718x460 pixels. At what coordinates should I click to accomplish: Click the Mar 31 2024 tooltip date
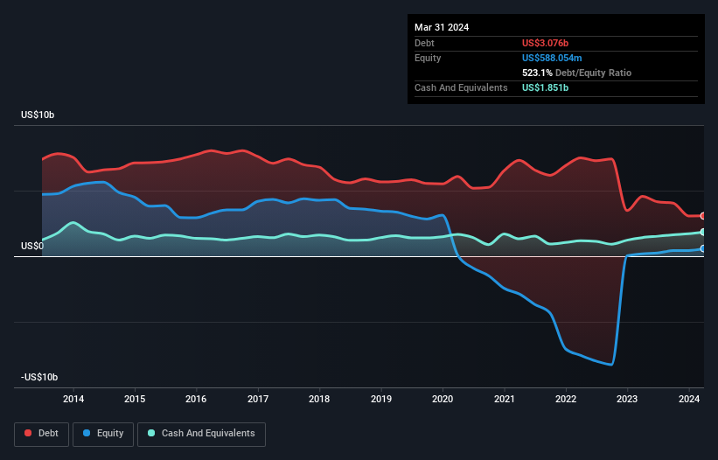(442, 27)
